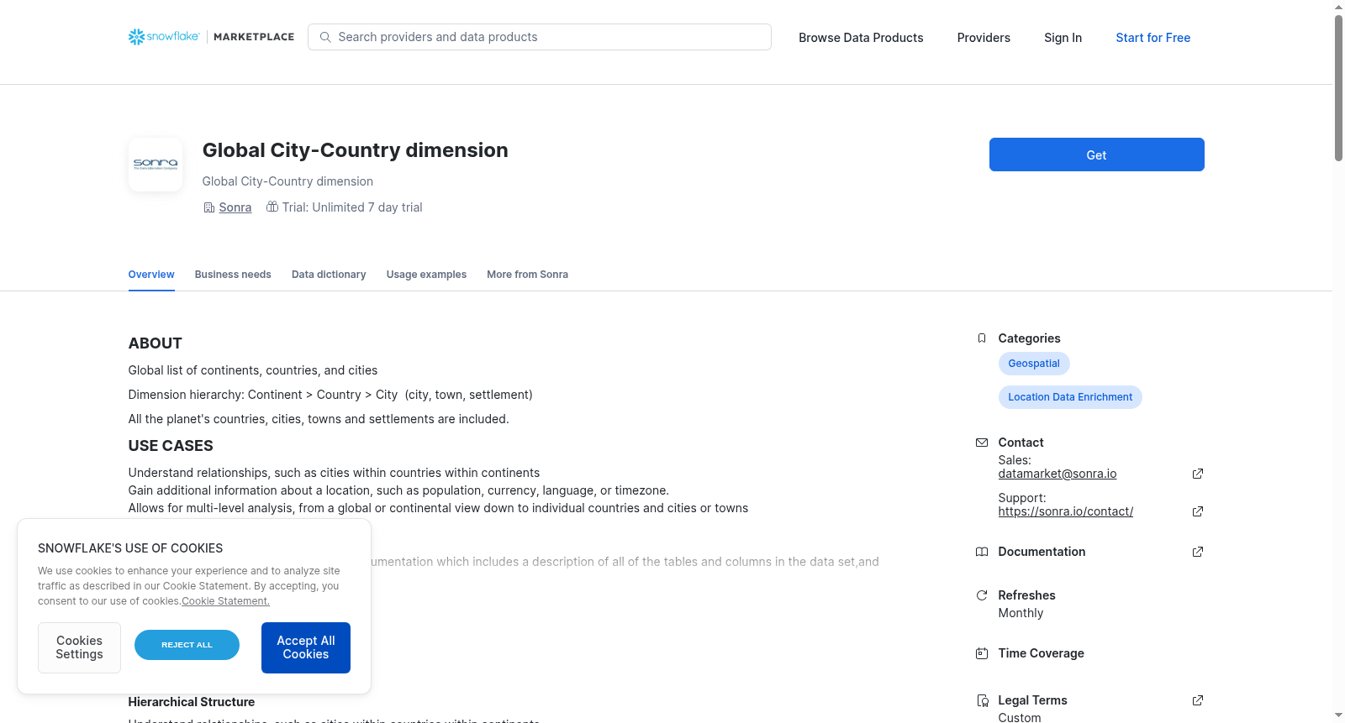Click the Snowflake logo icon

pyautogui.click(x=136, y=37)
